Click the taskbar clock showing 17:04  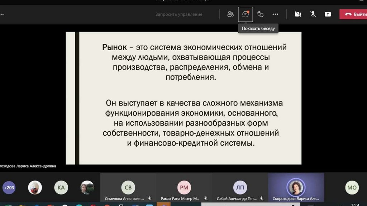click(355, 205)
